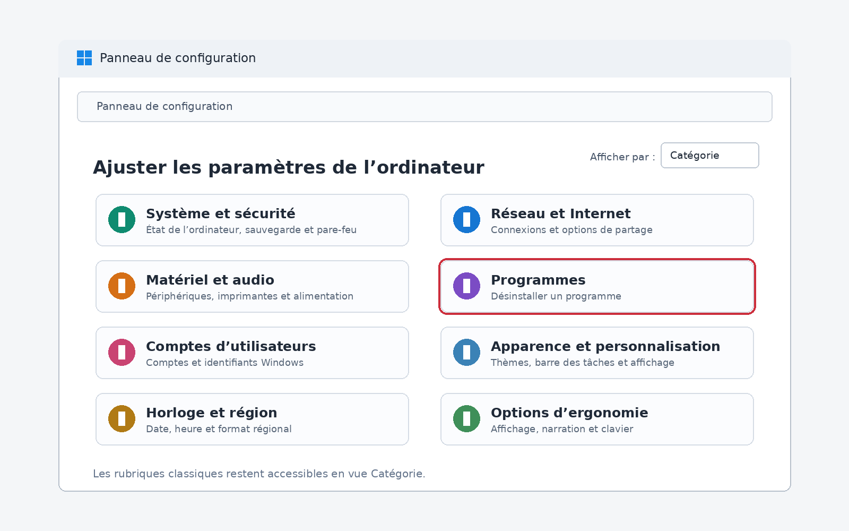Image resolution: width=849 pixels, height=531 pixels.
Task: Click the blue Réseau et Internet icon
Action: pos(466,220)
